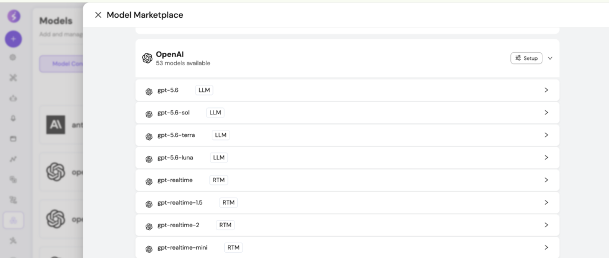Image resolution: width=609 pixels, height=258 pixels.
Task: Click the RTM tag on gpt-realtime-1.5
Action: [228, 203]
